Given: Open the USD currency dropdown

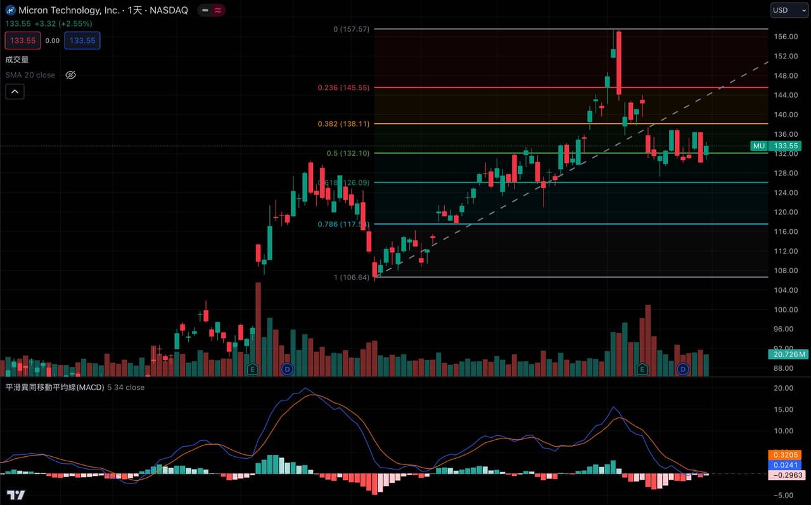Looking at the screenshot, I should pyautogui.click(x=789, y=10).
